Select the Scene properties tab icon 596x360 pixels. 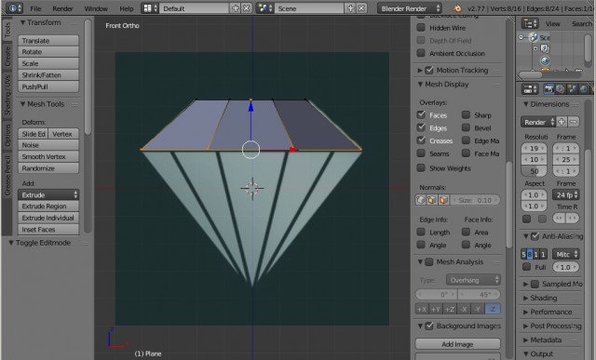572,89
